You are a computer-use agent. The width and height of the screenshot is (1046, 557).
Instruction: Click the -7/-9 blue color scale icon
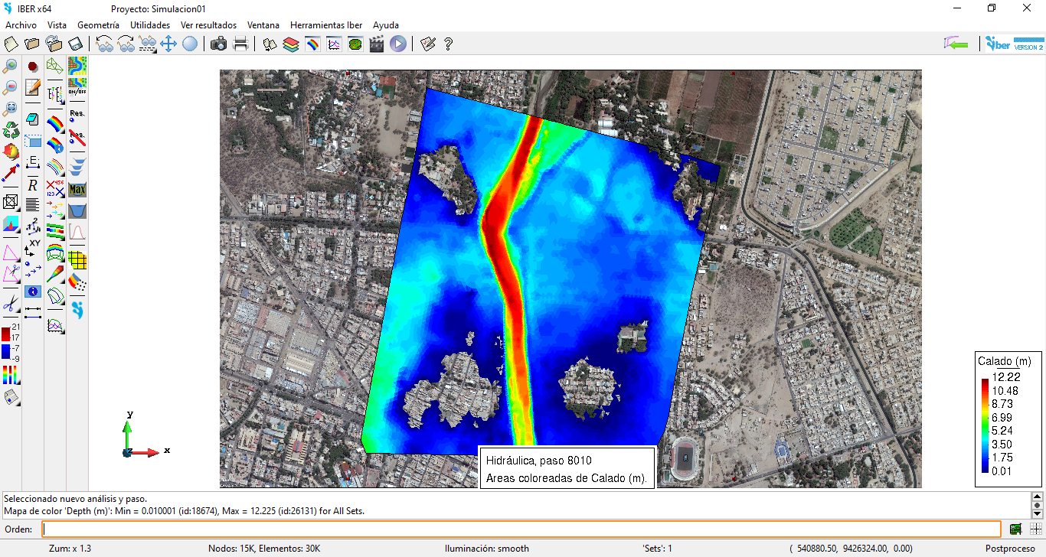[x=11, y=353]
